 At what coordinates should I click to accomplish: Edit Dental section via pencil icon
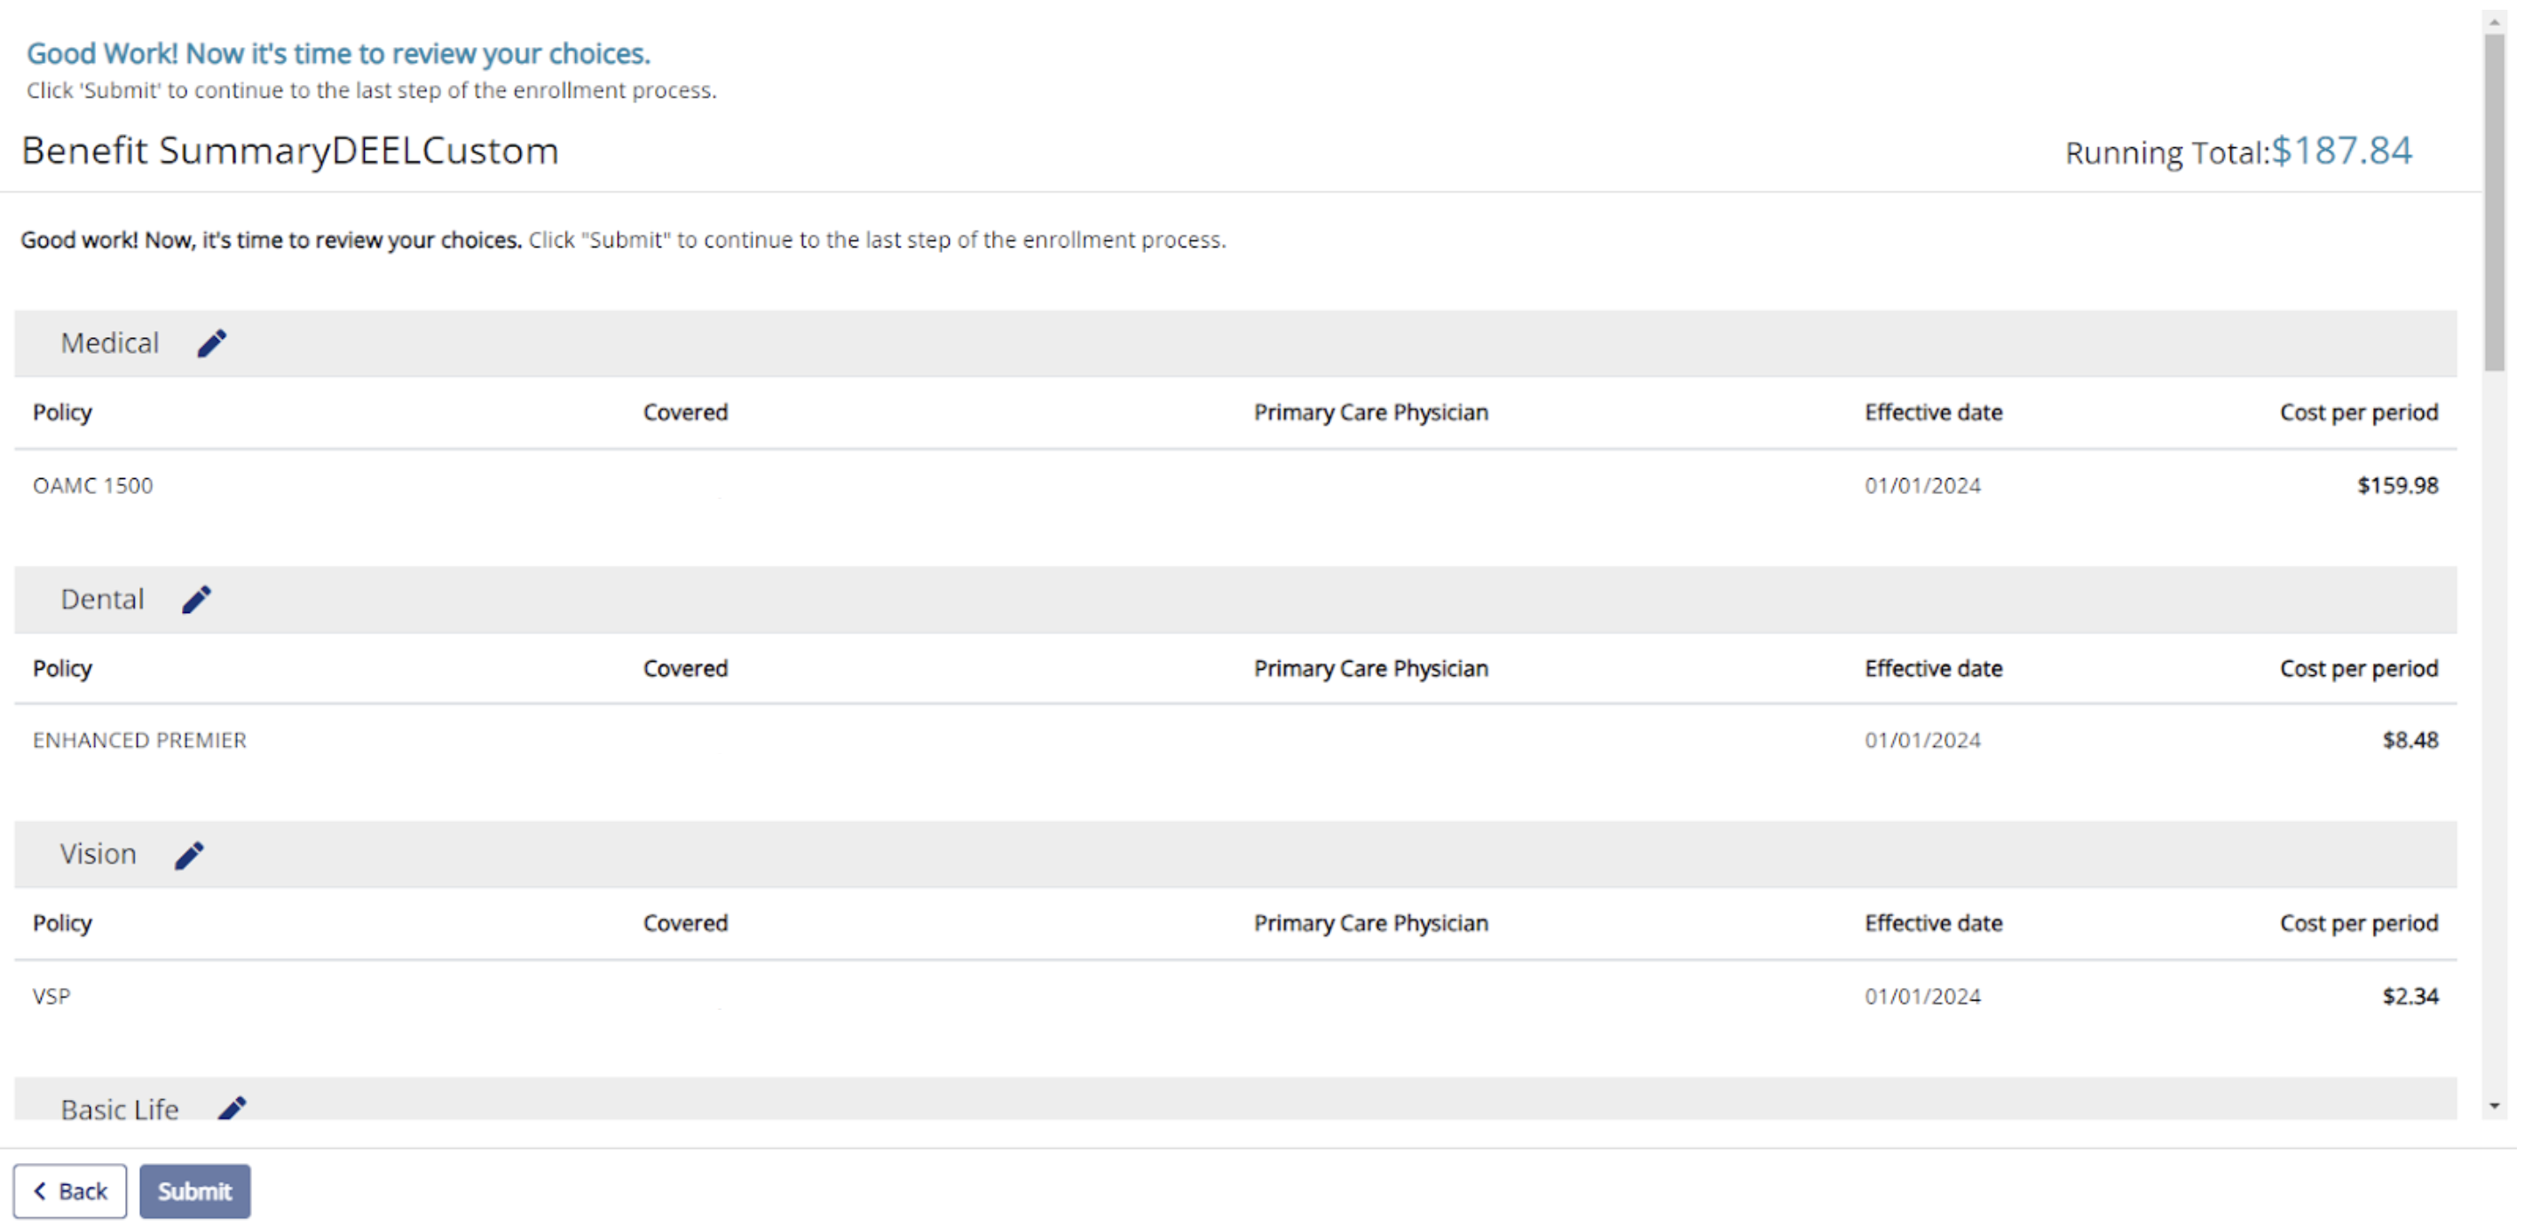[x=197, y=598]
